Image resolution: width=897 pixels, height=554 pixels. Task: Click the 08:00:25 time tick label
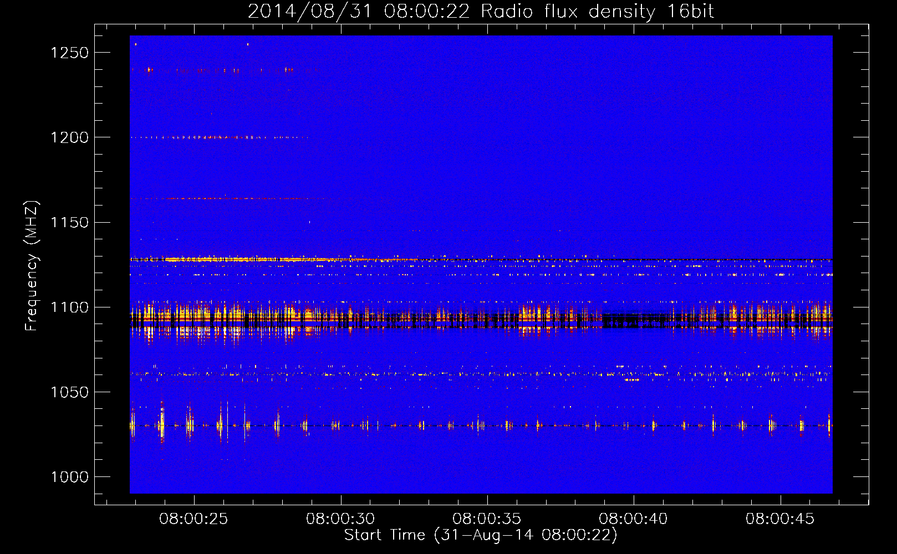coord(193,519)
